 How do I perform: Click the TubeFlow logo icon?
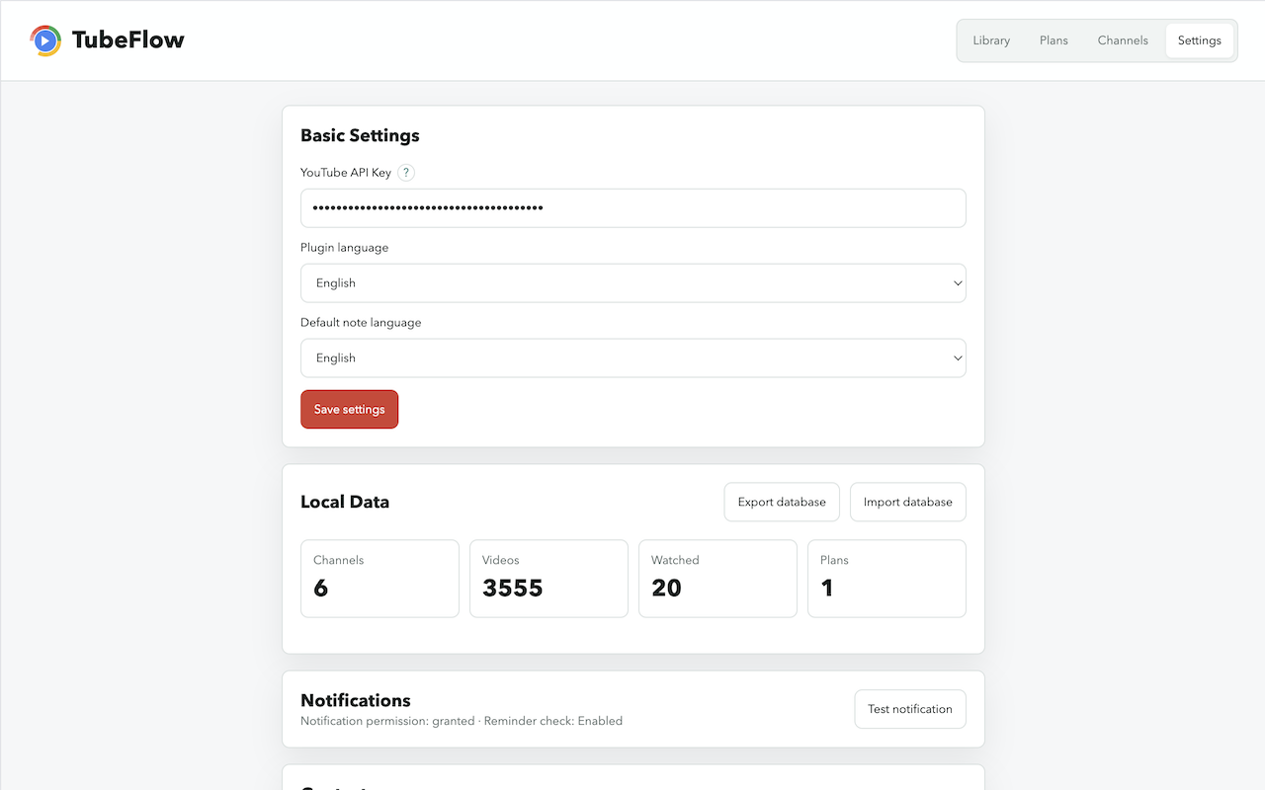[x=45, y=40]
